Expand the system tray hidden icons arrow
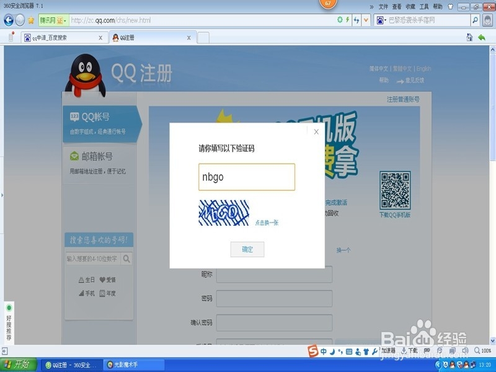This screenshot has height=372, width=496. click(x=438, y=365)
